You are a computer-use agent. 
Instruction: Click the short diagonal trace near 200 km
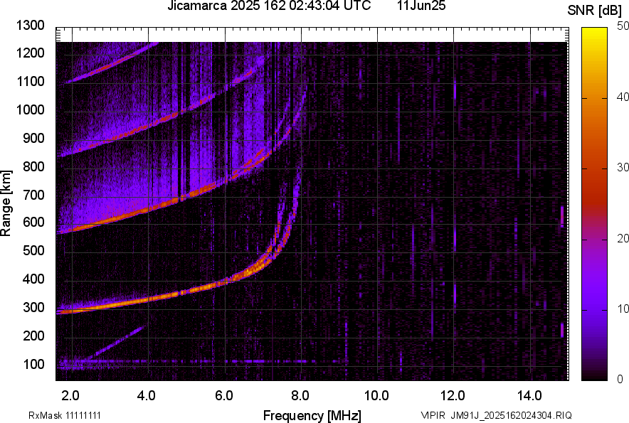pos(117,341)
